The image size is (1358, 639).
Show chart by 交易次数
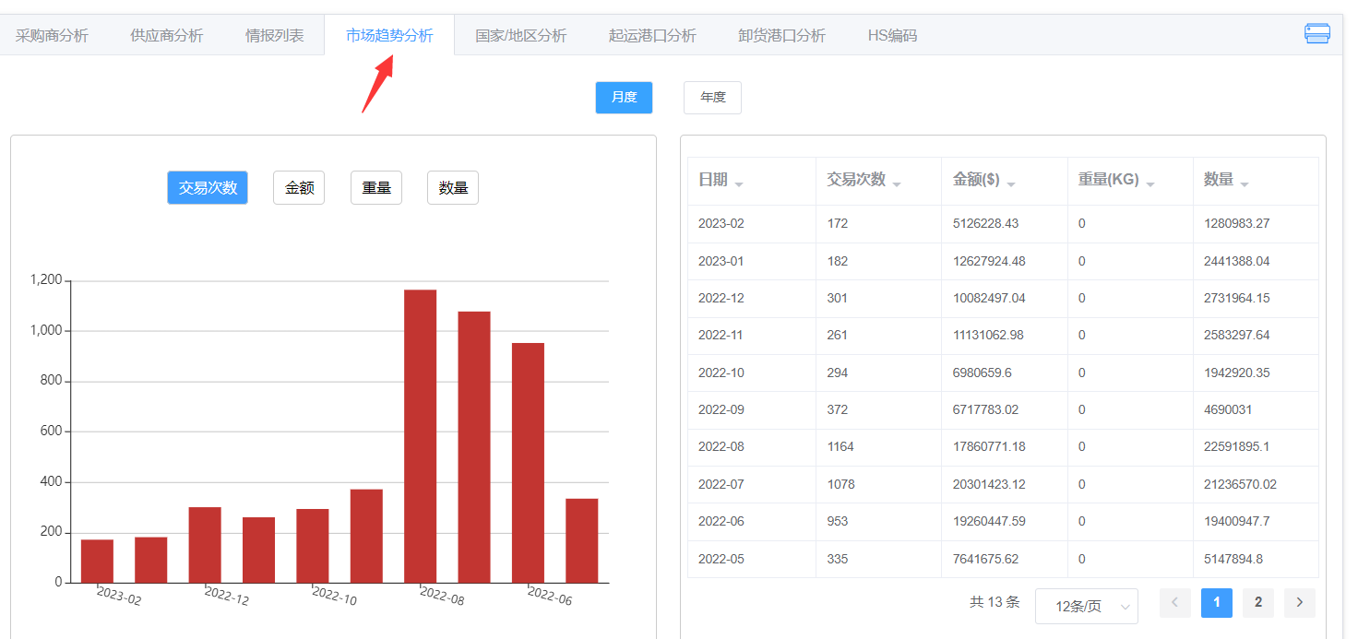point(208,188)
